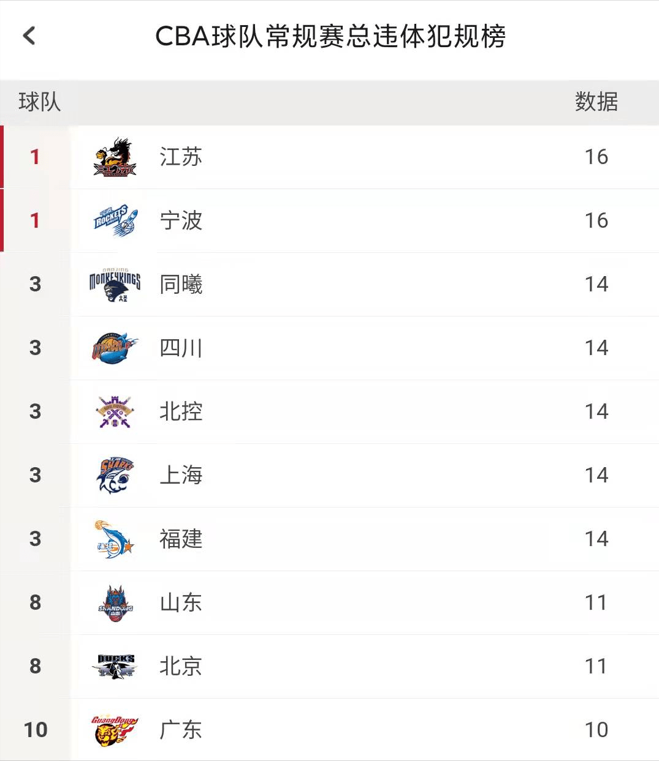
Task: Open the Monkey Kings team logo
Action: click(x=115, y=285)
